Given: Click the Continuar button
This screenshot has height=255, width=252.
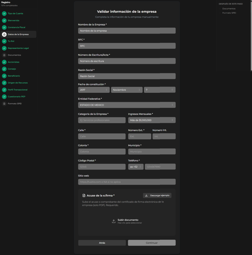Looking at the screenshot, I should click(152, 243).
